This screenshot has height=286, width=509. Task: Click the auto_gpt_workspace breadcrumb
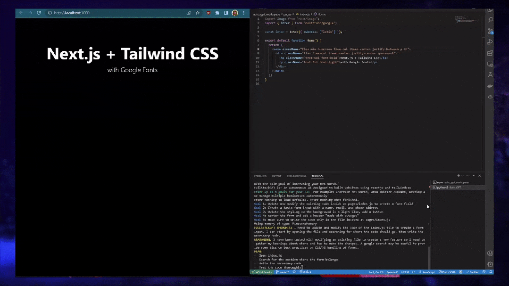[x=266, y=14]
